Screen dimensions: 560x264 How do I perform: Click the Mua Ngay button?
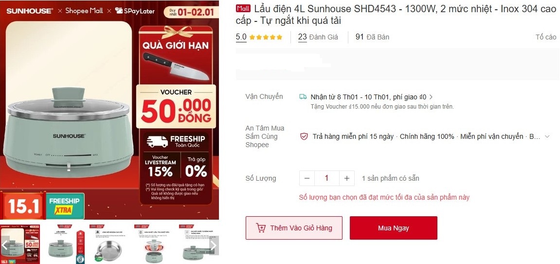coord(393,228)
